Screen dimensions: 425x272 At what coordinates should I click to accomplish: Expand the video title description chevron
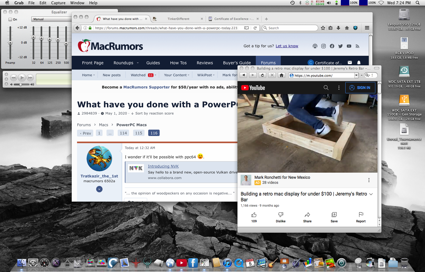point(371,194)
